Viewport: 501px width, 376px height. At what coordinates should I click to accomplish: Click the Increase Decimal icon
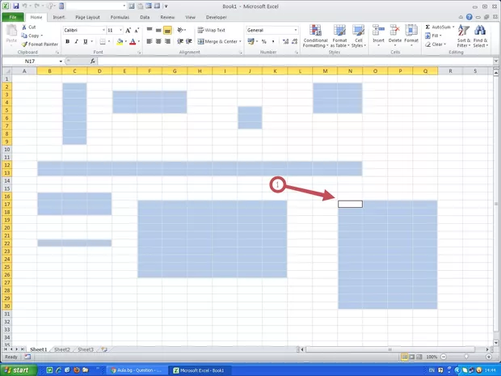(285, 41)
